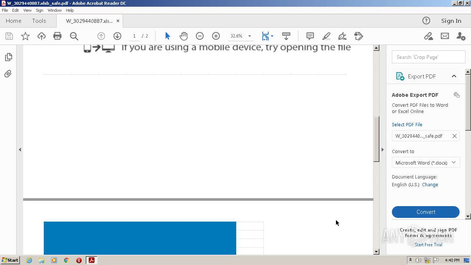Toggle the scrolling mode icon

coord(286,36)
